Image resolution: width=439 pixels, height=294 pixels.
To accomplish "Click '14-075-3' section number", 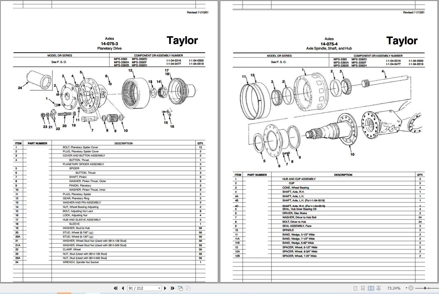I will click(x=109, y=44).
